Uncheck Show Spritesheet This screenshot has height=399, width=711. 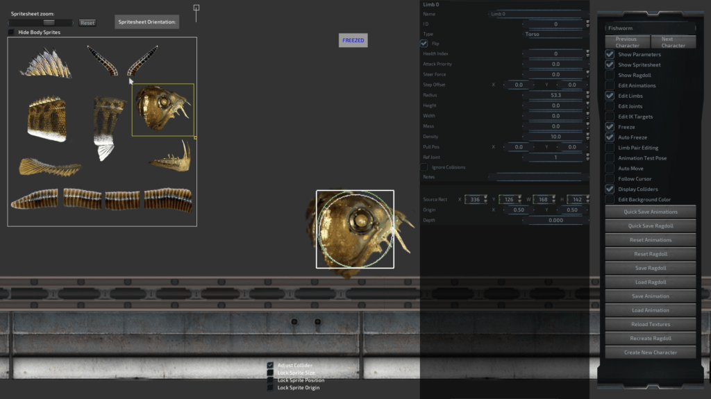tap(610, 65)
